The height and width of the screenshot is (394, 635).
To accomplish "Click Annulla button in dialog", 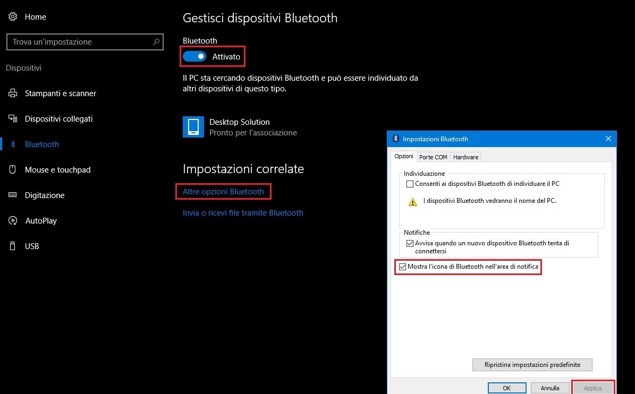I will 549,388.
